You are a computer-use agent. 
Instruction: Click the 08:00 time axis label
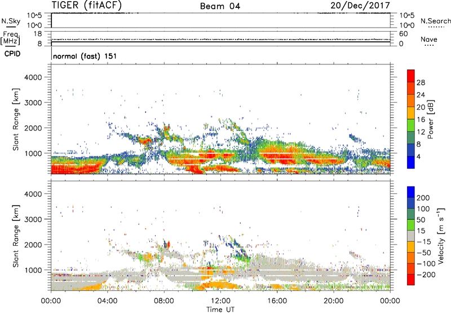coord(164,301)
